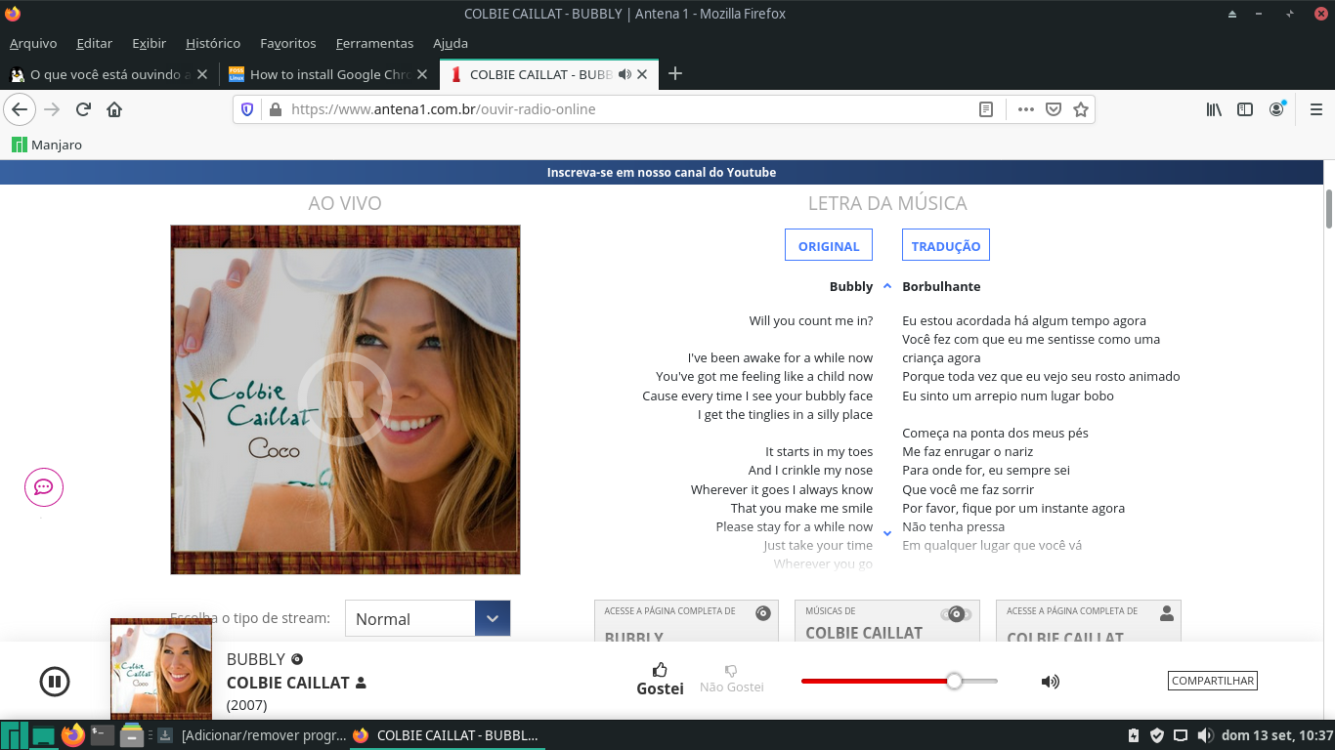
Task: Open the Editar menu
Action: pos(94,43)
